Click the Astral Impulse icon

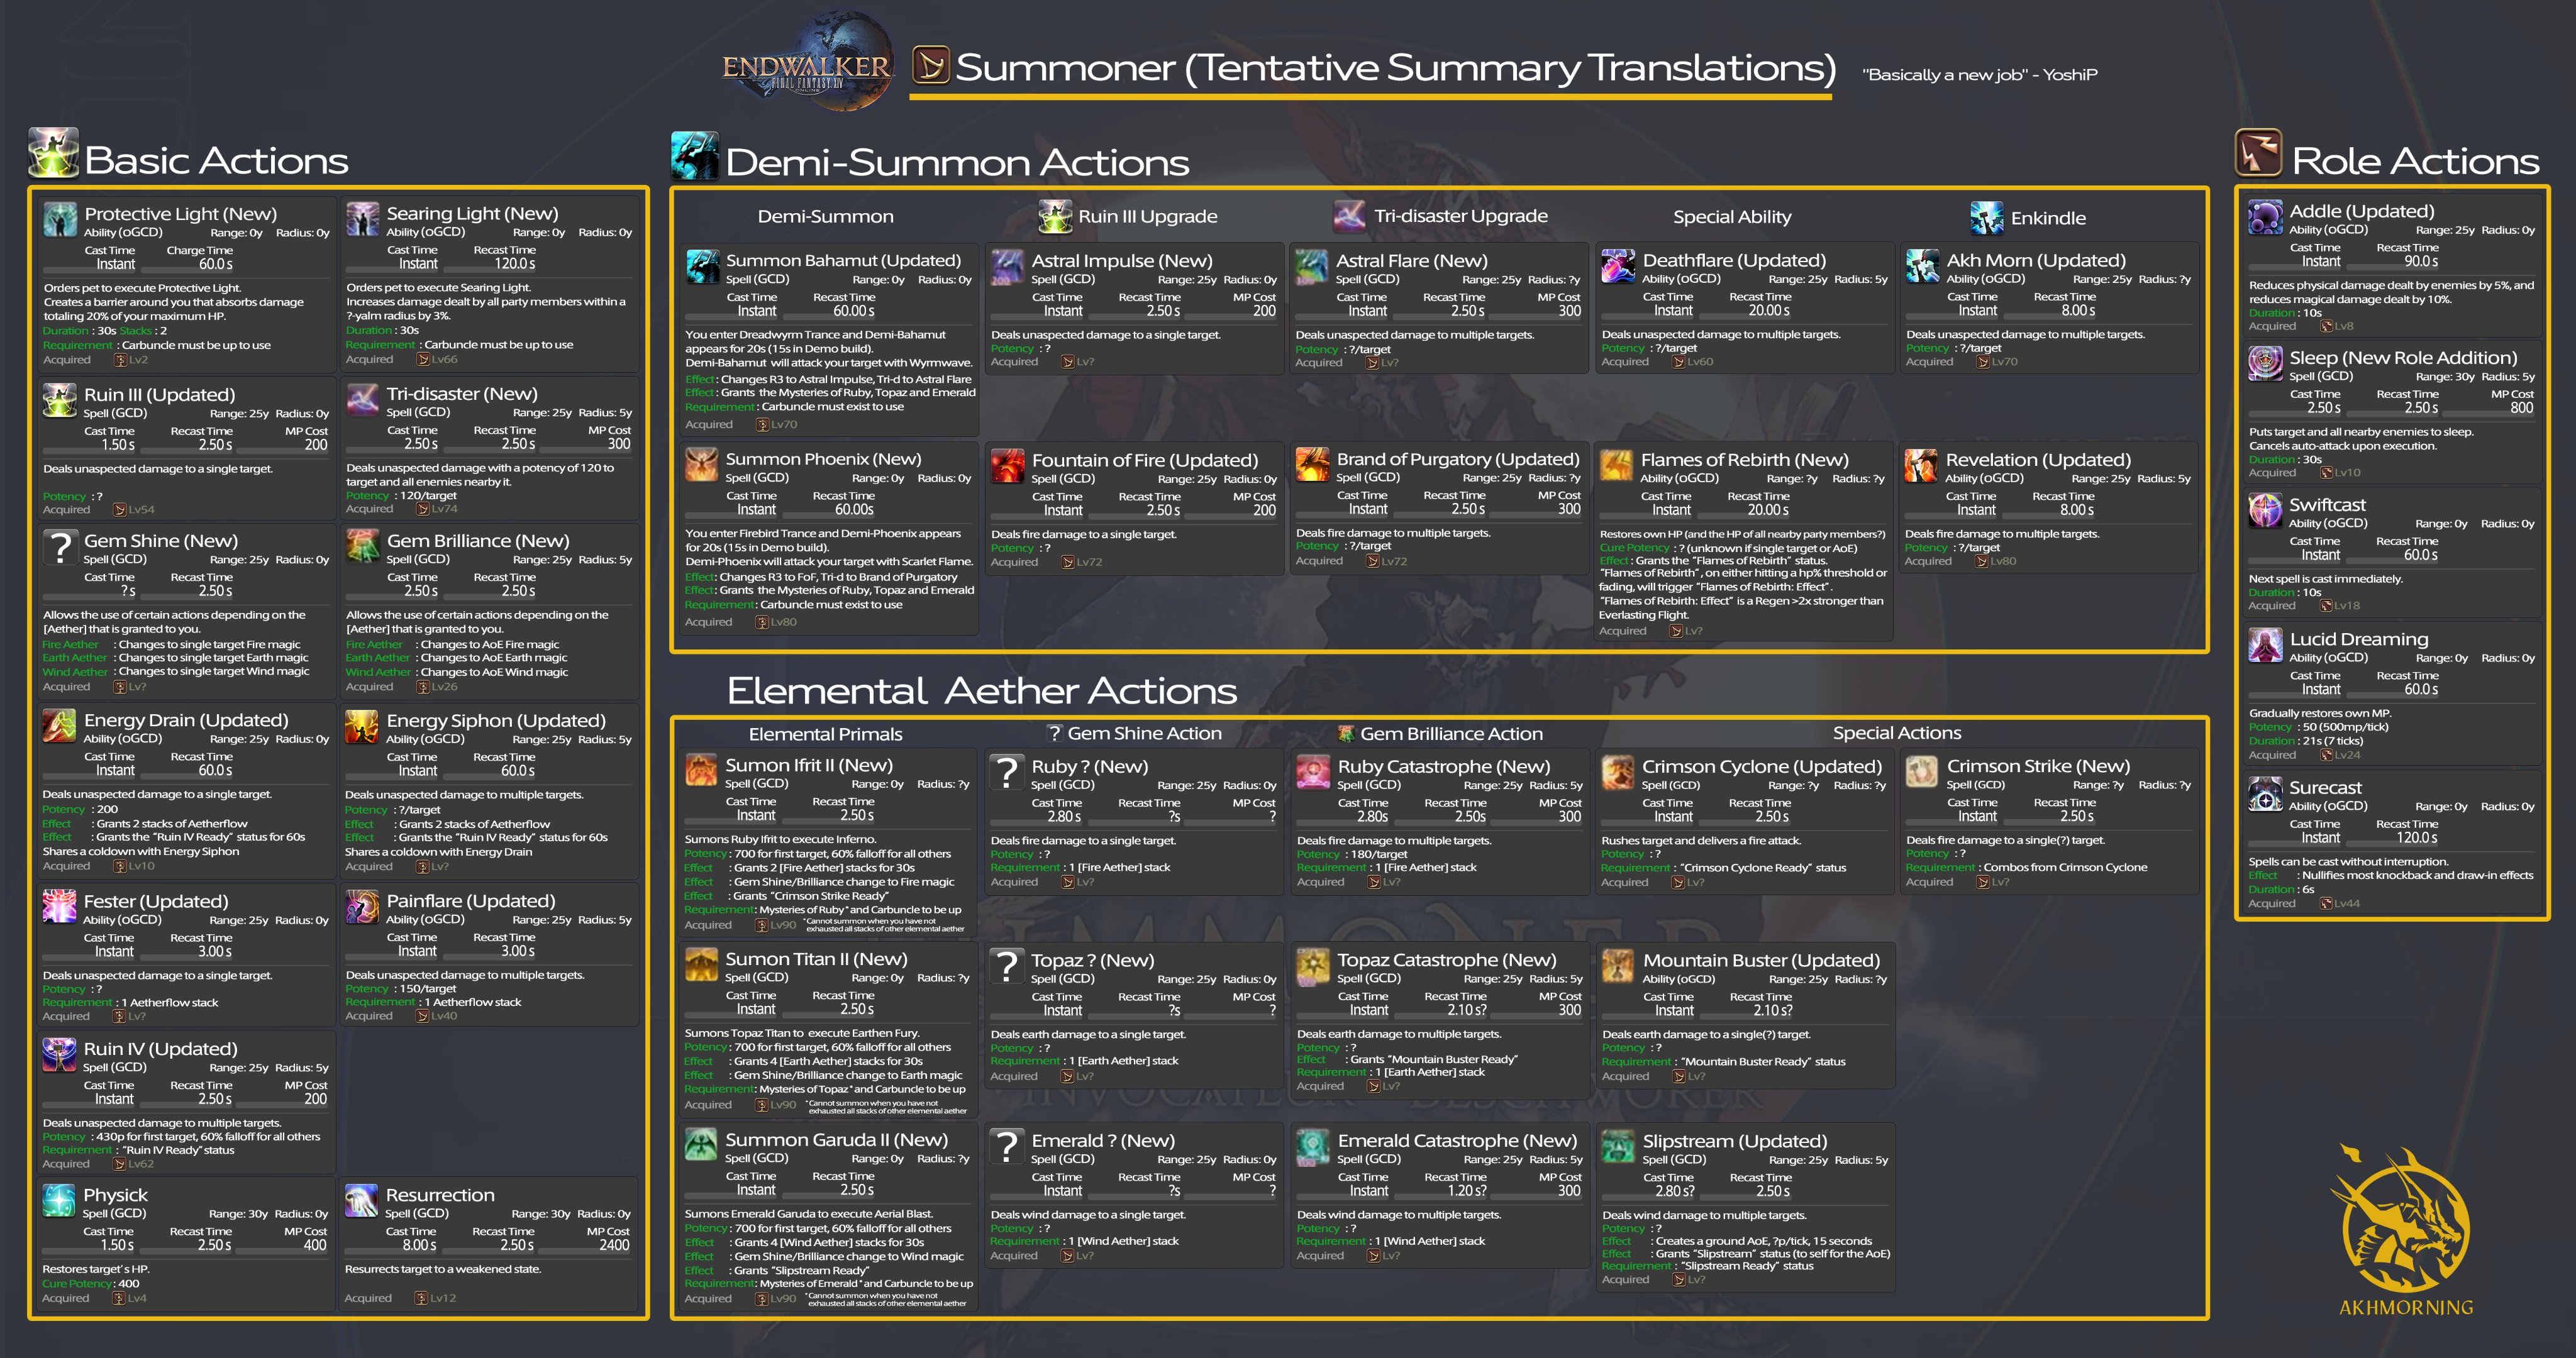(x=1008, y=267)
